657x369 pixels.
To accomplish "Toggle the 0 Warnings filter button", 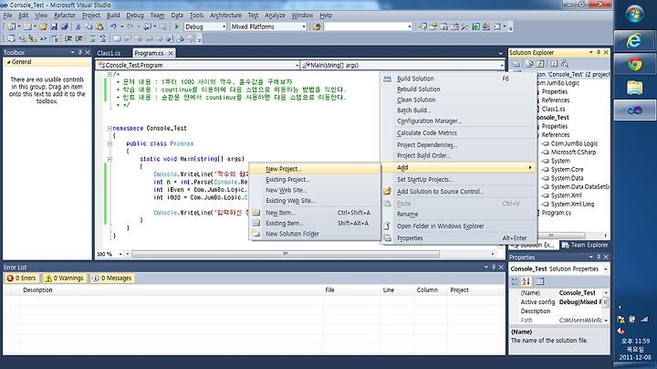I will point(64,278).
